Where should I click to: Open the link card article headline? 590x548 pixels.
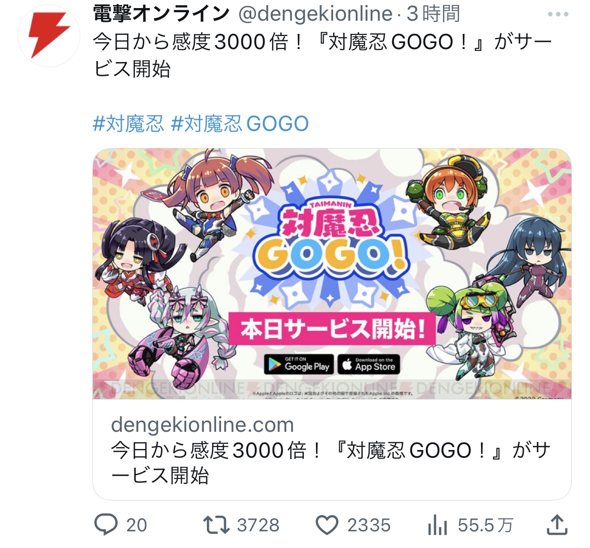click(x=331, y=463)
